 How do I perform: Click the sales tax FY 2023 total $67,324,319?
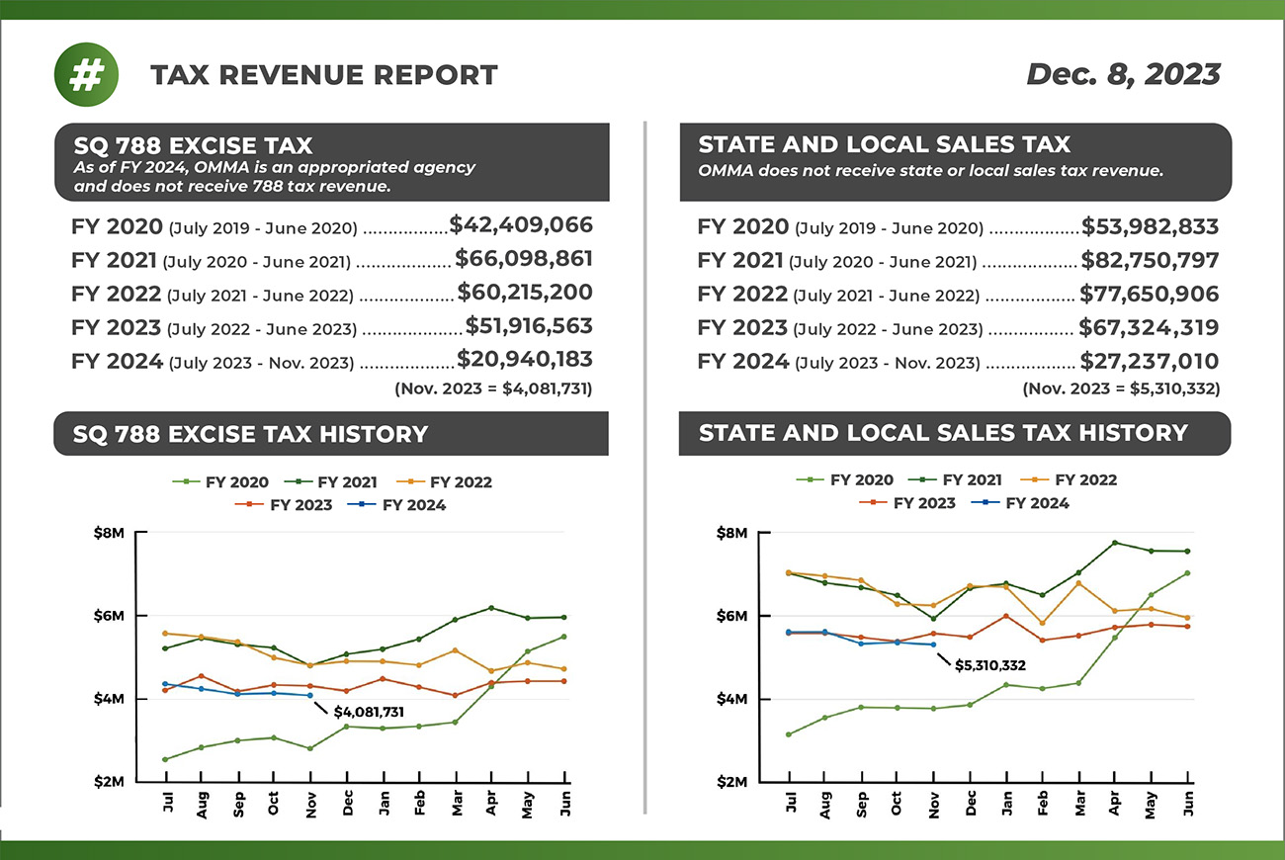coord(1149,327)
